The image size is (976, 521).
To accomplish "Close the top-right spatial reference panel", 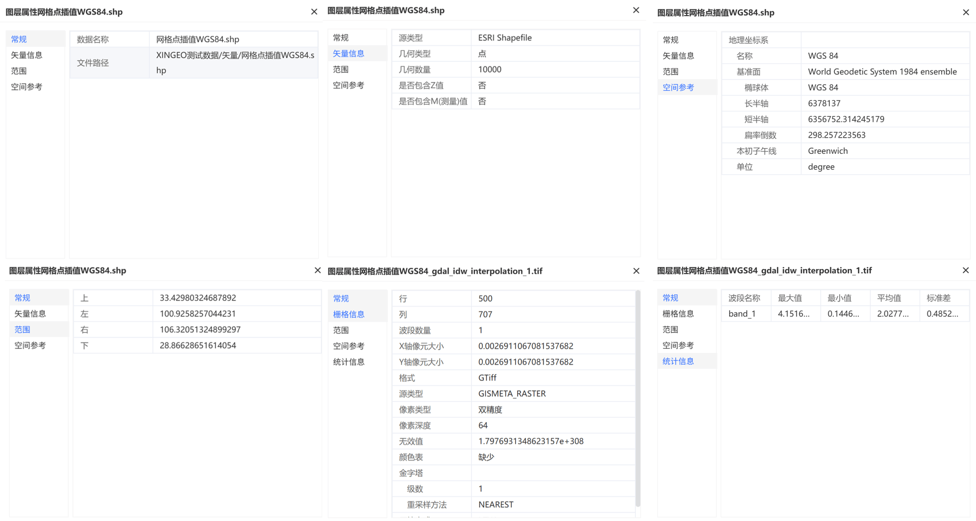I will point(966,12).
